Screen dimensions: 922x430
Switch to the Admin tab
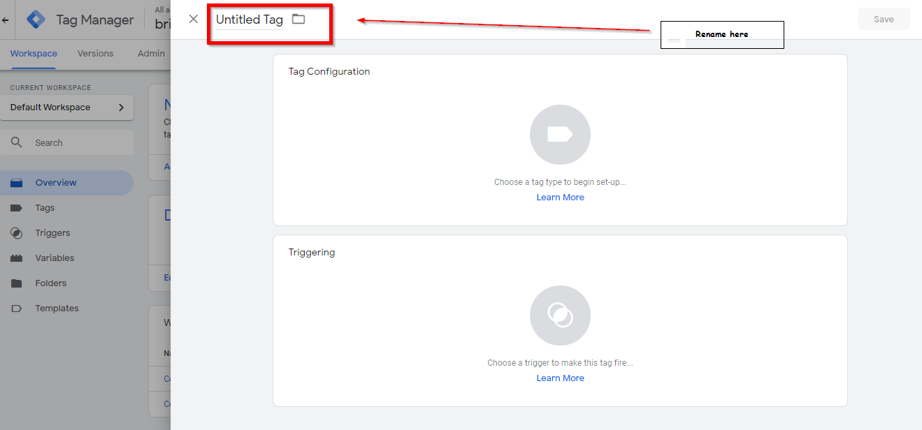pos(150,53)
